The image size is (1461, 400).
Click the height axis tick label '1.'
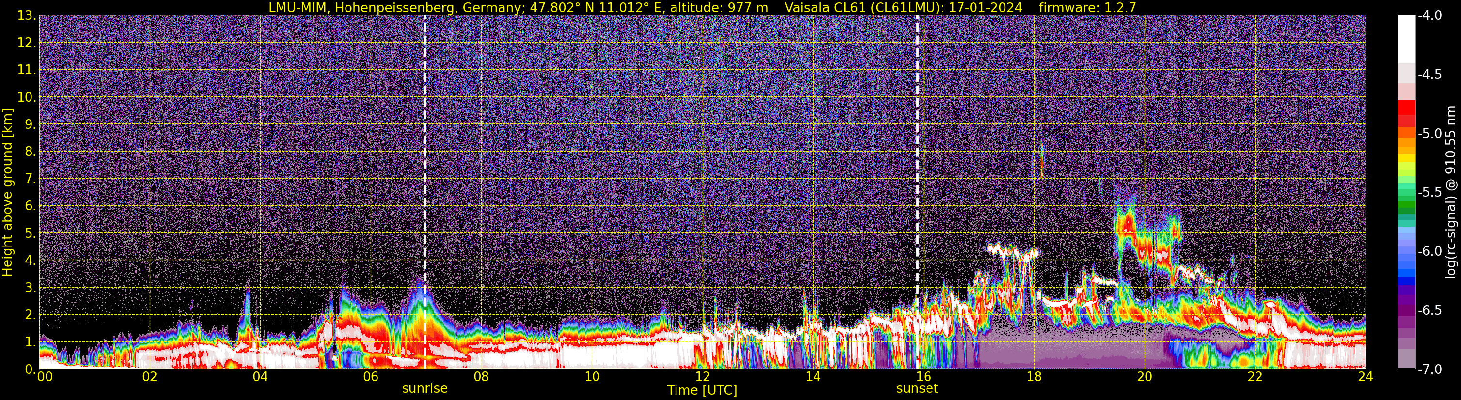click(x=30, y=342)
